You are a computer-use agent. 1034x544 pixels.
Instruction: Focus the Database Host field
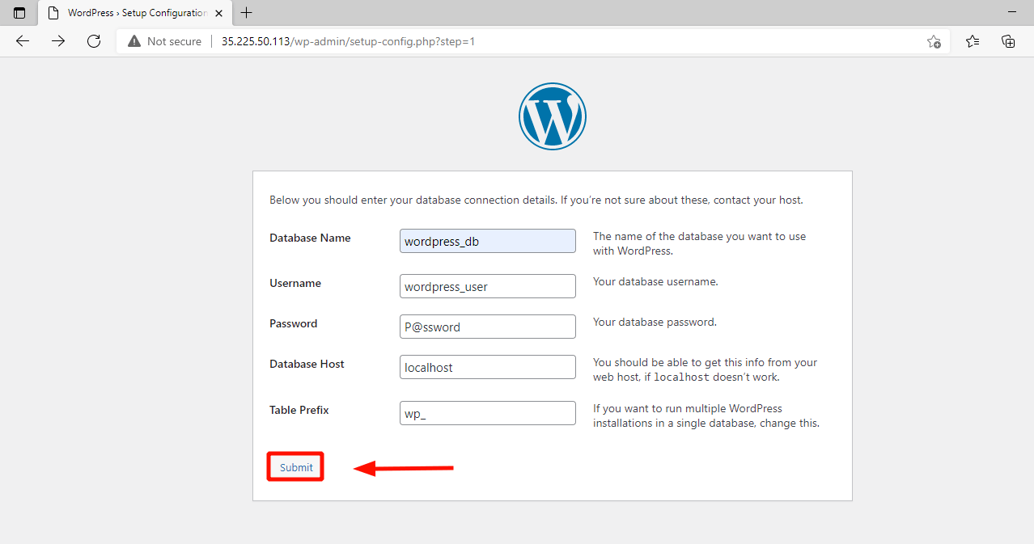tap(488, 367)
